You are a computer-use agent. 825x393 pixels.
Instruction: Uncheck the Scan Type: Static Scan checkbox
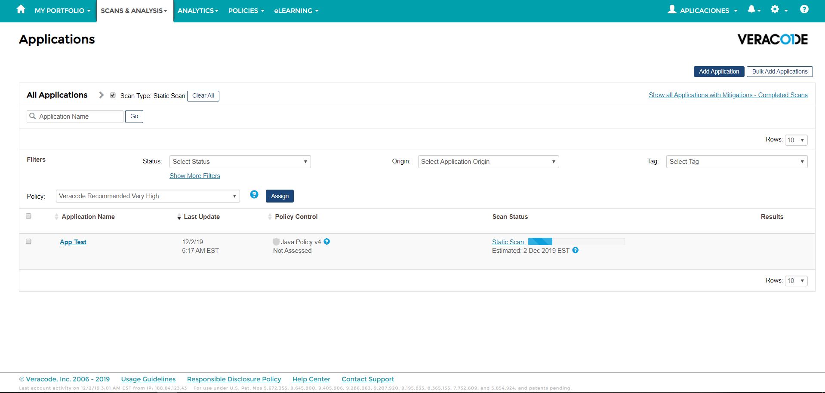pyautogui.click(x=113, y=95)
